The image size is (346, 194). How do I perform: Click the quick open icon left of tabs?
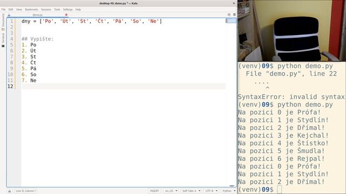(9, 15)
